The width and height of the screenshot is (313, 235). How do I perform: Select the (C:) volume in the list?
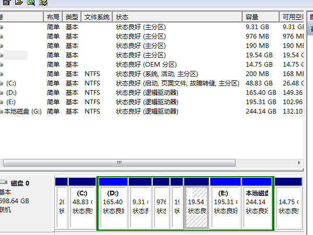pyautogui.click(x=11, y=83)
